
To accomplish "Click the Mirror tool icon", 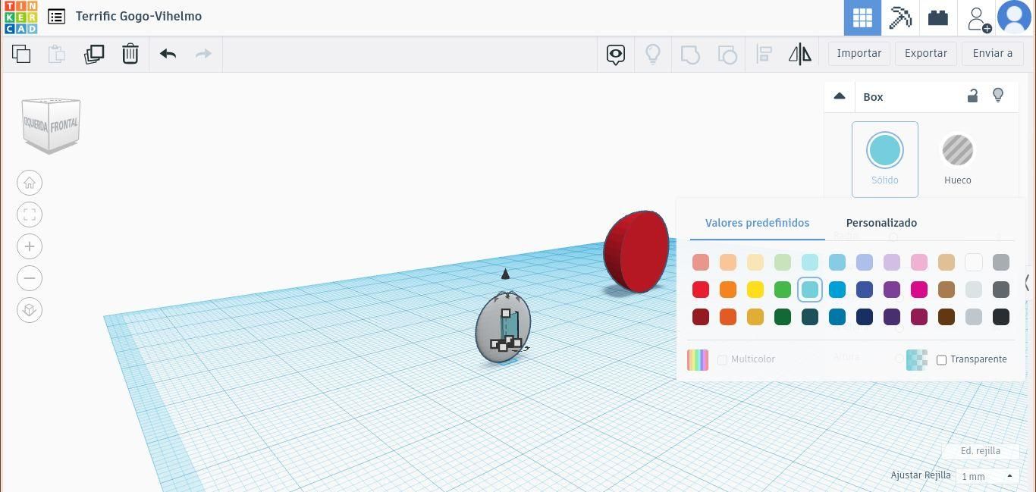I will 800,54.
